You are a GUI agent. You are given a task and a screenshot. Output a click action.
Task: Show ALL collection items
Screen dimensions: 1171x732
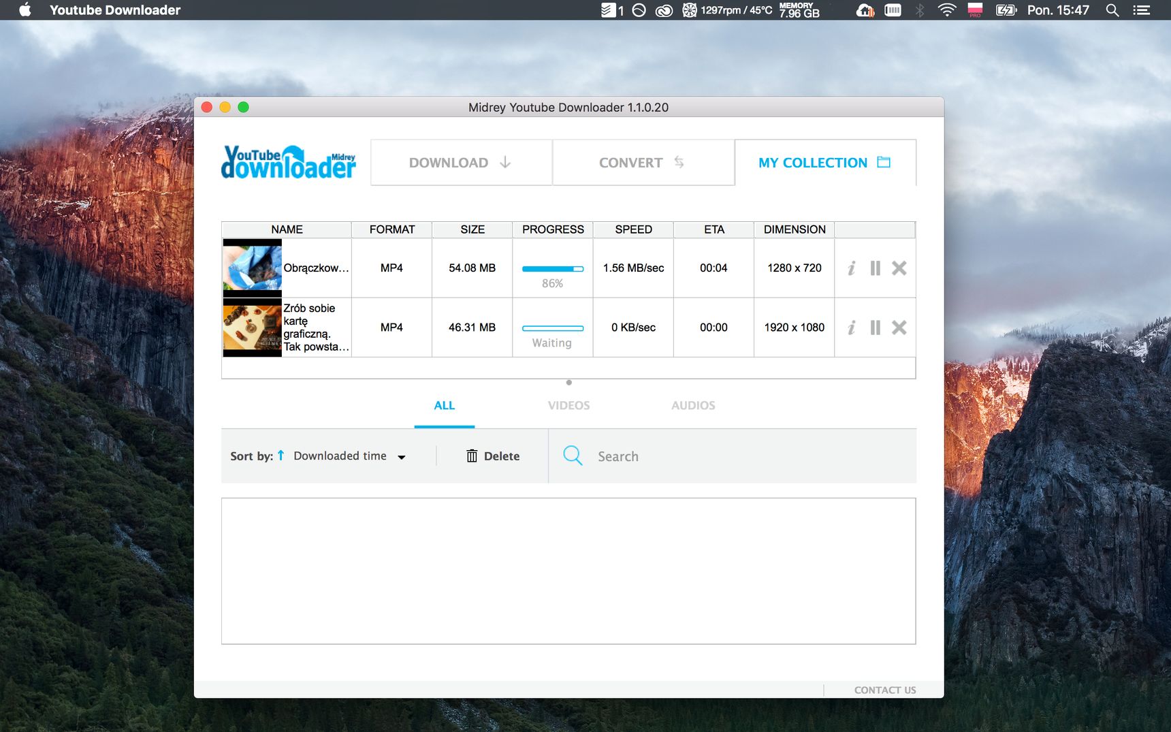point(445,406)
